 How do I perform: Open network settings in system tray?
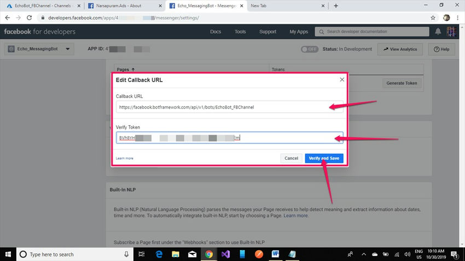point(397,254)
